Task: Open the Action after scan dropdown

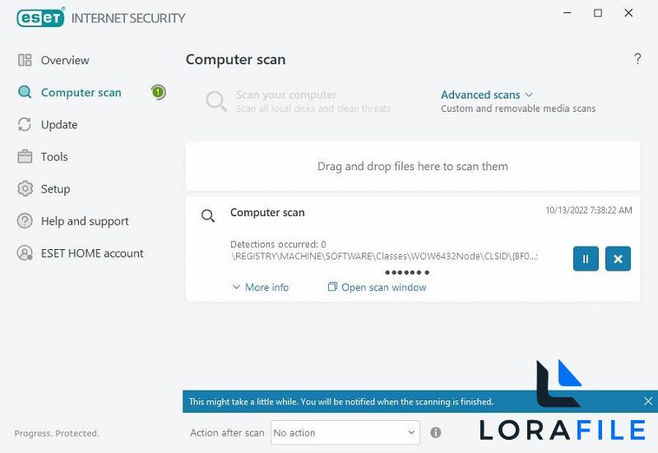Action: [345, 432]
